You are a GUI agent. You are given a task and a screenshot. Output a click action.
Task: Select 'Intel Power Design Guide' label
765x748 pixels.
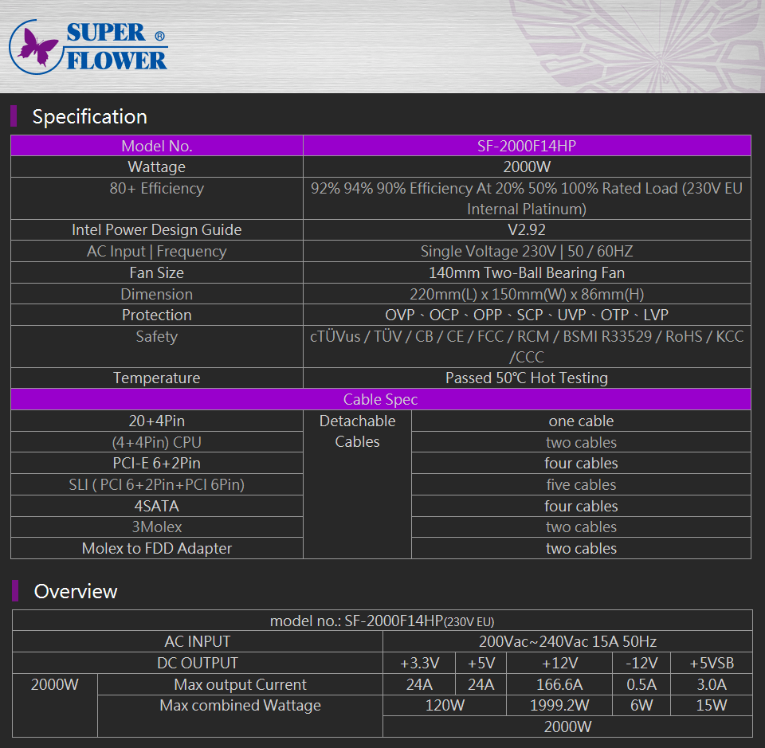(x=157, y=229)
